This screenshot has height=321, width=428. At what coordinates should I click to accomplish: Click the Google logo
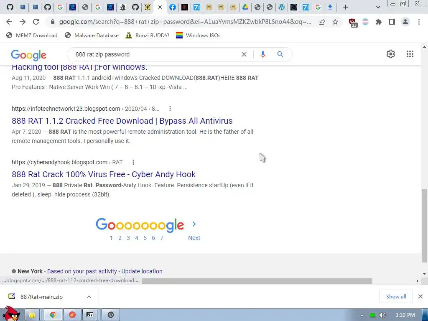[29, 55]
